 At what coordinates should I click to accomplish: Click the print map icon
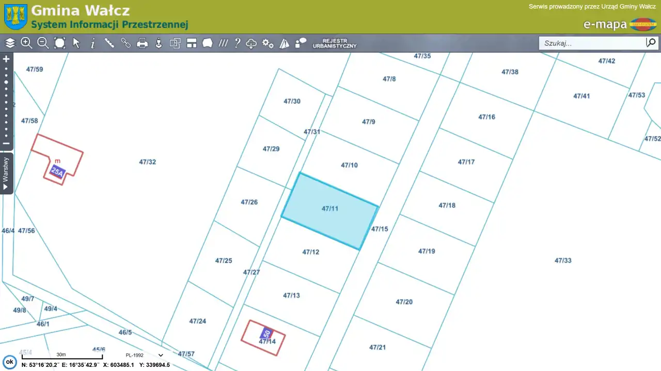pyautogui.click(x=143, y=43)
